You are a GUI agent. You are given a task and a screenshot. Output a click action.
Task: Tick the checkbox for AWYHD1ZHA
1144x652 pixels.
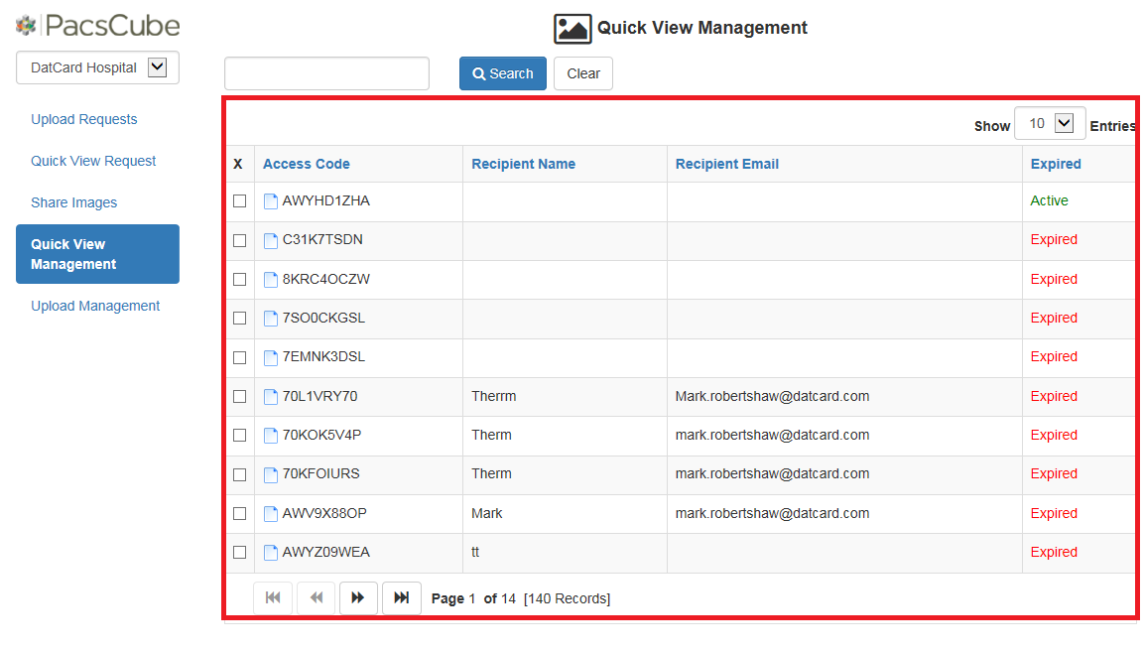click(239, 200)
